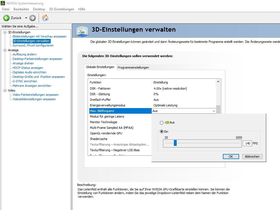
Task: Open the Desktop menu
Action: tap(39, 9)
